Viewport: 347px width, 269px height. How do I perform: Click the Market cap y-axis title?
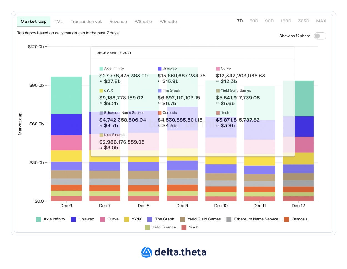pyautogui.click(x=20, y=124)
